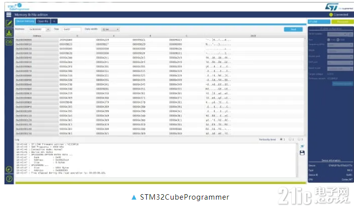354x208 pixels.
Task: Click the ST-LINK configuration panel heading
Action: pos(331,29)
